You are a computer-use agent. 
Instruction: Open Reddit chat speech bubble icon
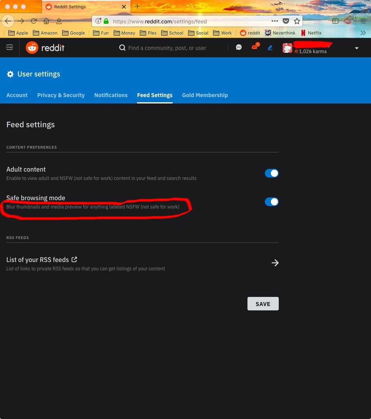(239, 48)
